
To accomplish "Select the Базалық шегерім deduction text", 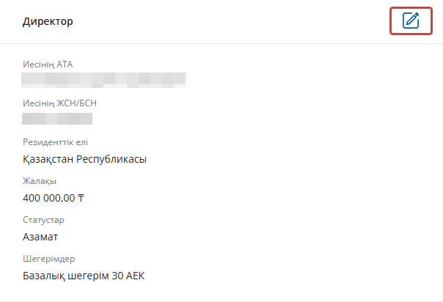I will tap(65, 276).
